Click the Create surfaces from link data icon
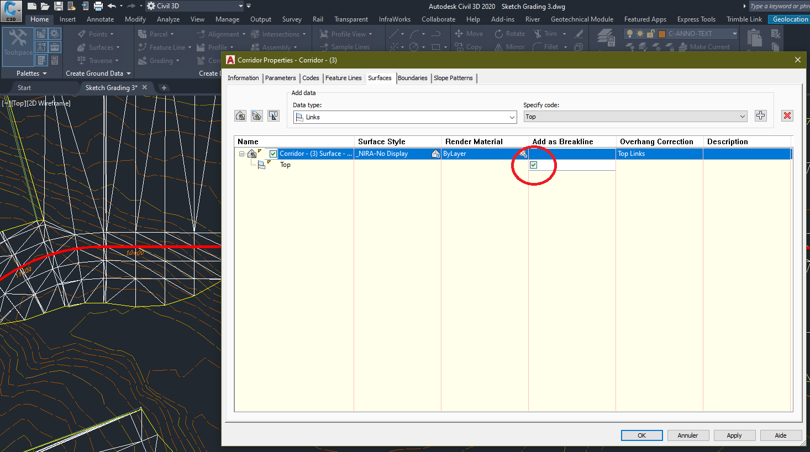The height and width of the screenshot is (452, 810). point(256,115)
